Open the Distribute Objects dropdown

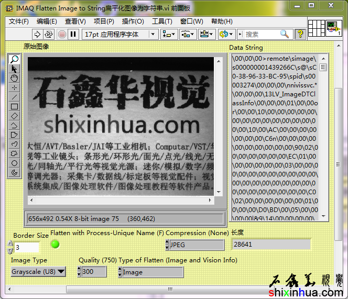click(x=188, y=35)
